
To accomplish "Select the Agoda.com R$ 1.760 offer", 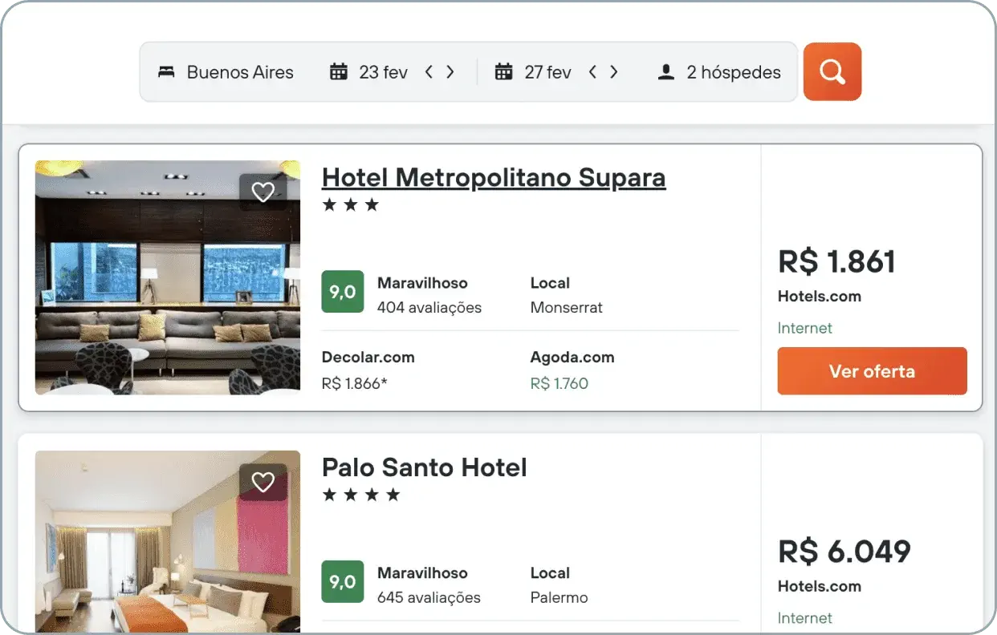I will (x=572, y=370).
